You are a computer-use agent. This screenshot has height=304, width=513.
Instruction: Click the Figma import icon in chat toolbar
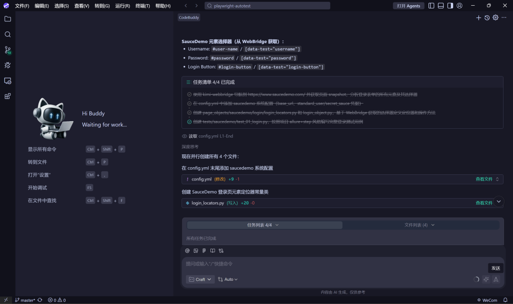[204, 251]
